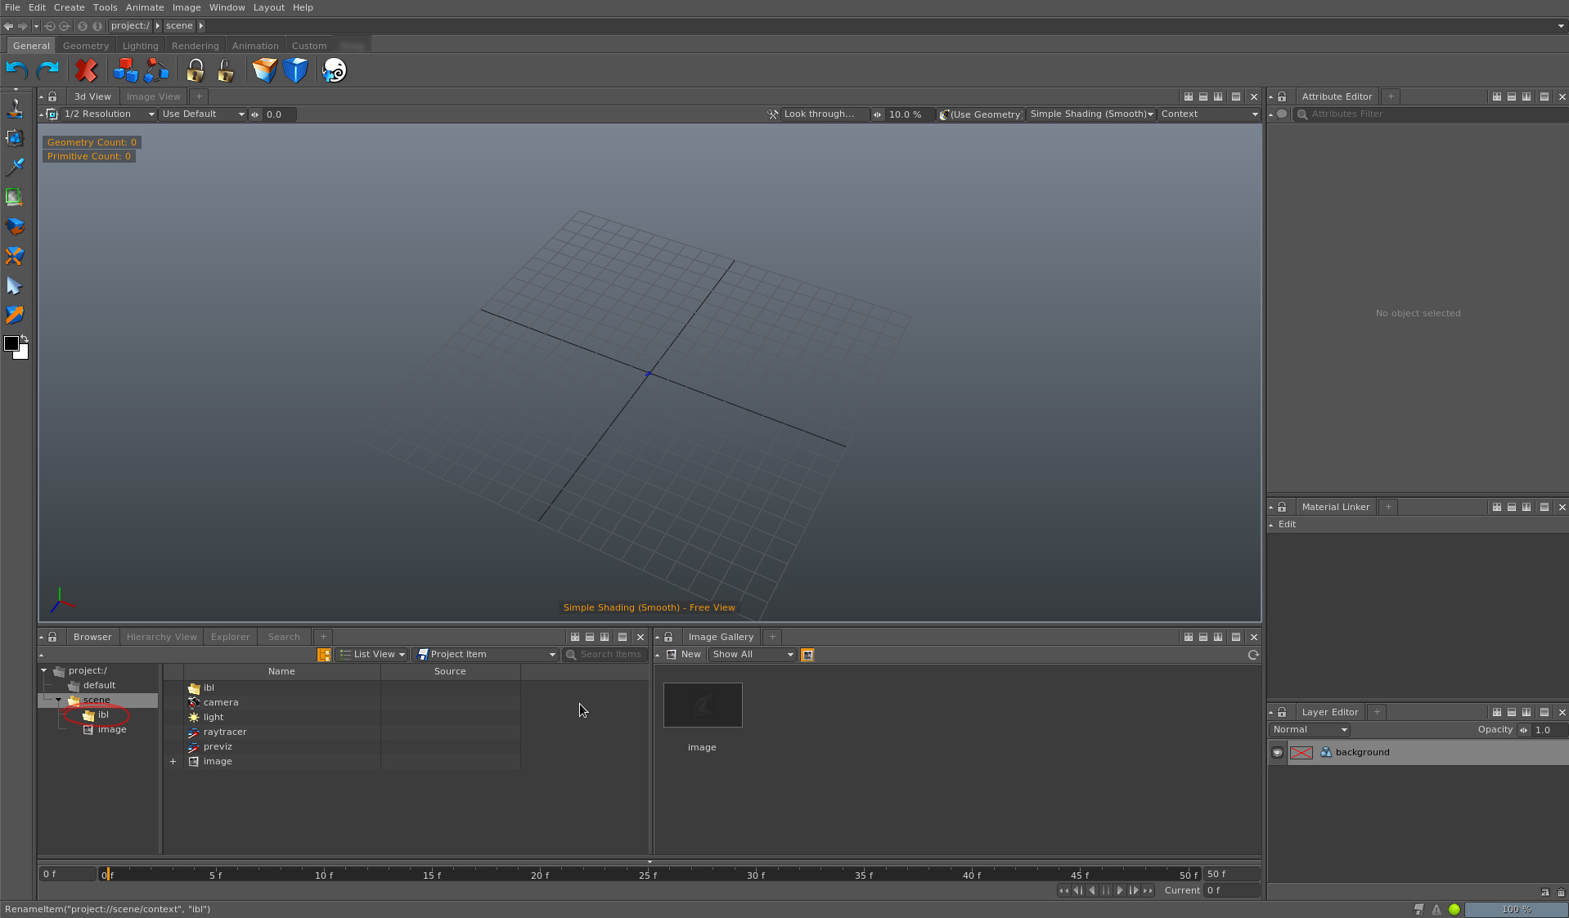
Task: Select the framed-object tool in left toolbar
Action: click(x=15, y=138)
